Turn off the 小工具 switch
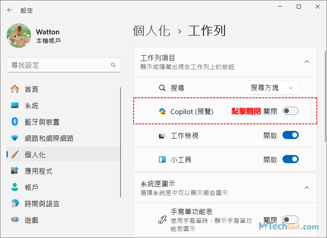This screenshot has height=238, width=327. 291,159
